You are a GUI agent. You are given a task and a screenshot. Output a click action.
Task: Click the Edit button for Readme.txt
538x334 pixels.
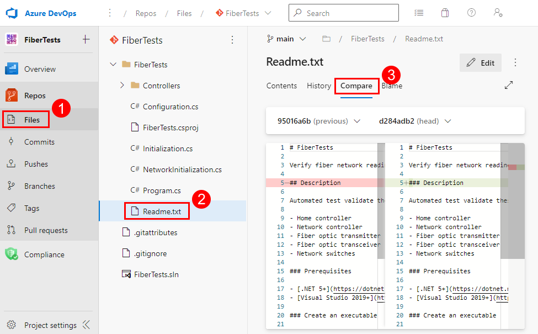click(480, 62)
